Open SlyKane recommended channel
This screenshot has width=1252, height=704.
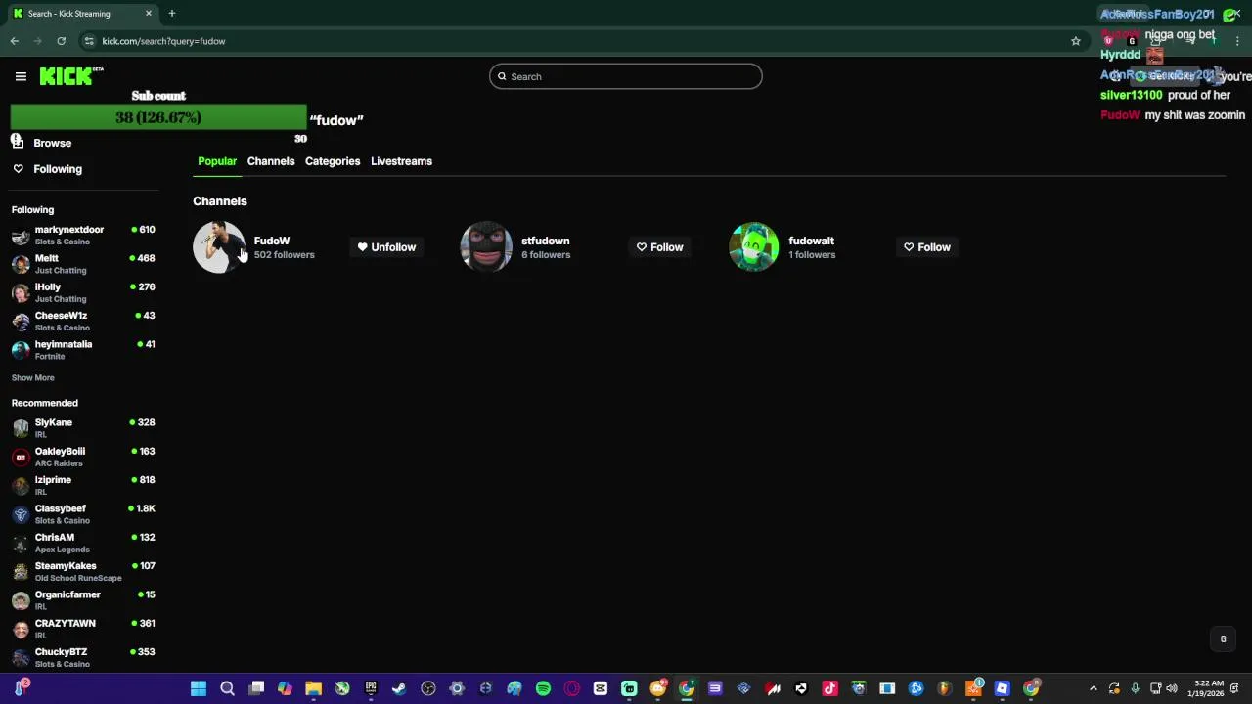(83, 428)
